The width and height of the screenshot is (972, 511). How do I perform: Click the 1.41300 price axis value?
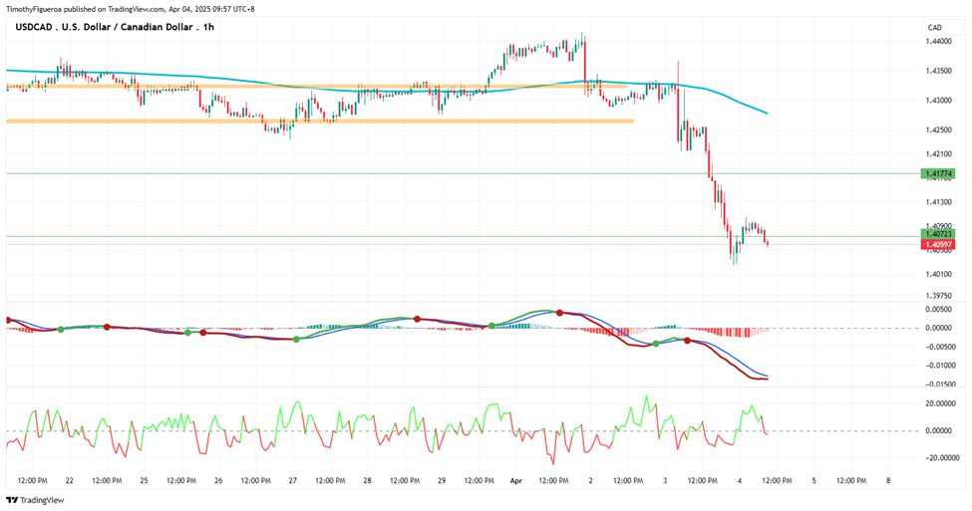click(938, 202)
